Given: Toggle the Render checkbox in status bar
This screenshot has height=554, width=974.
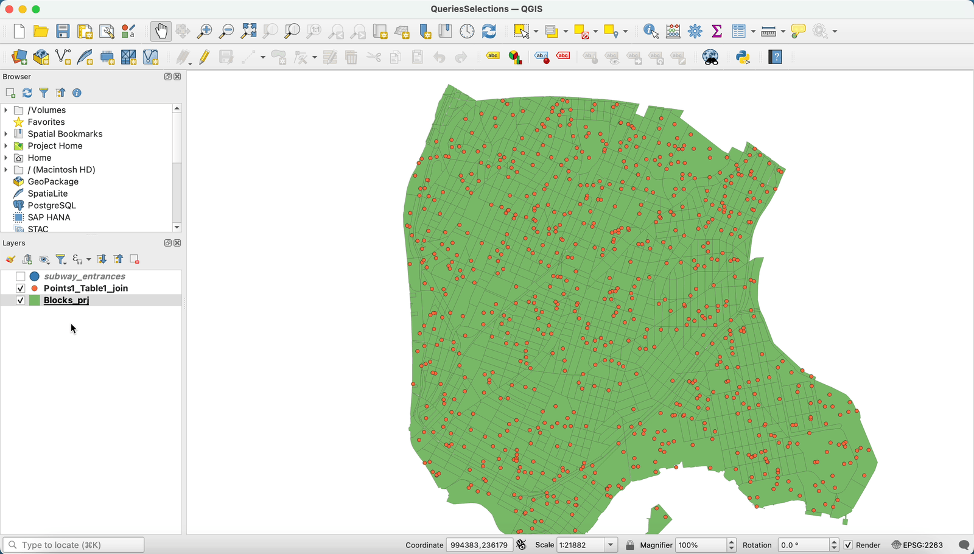Looking at the screenshot, I should pos(848,545).
